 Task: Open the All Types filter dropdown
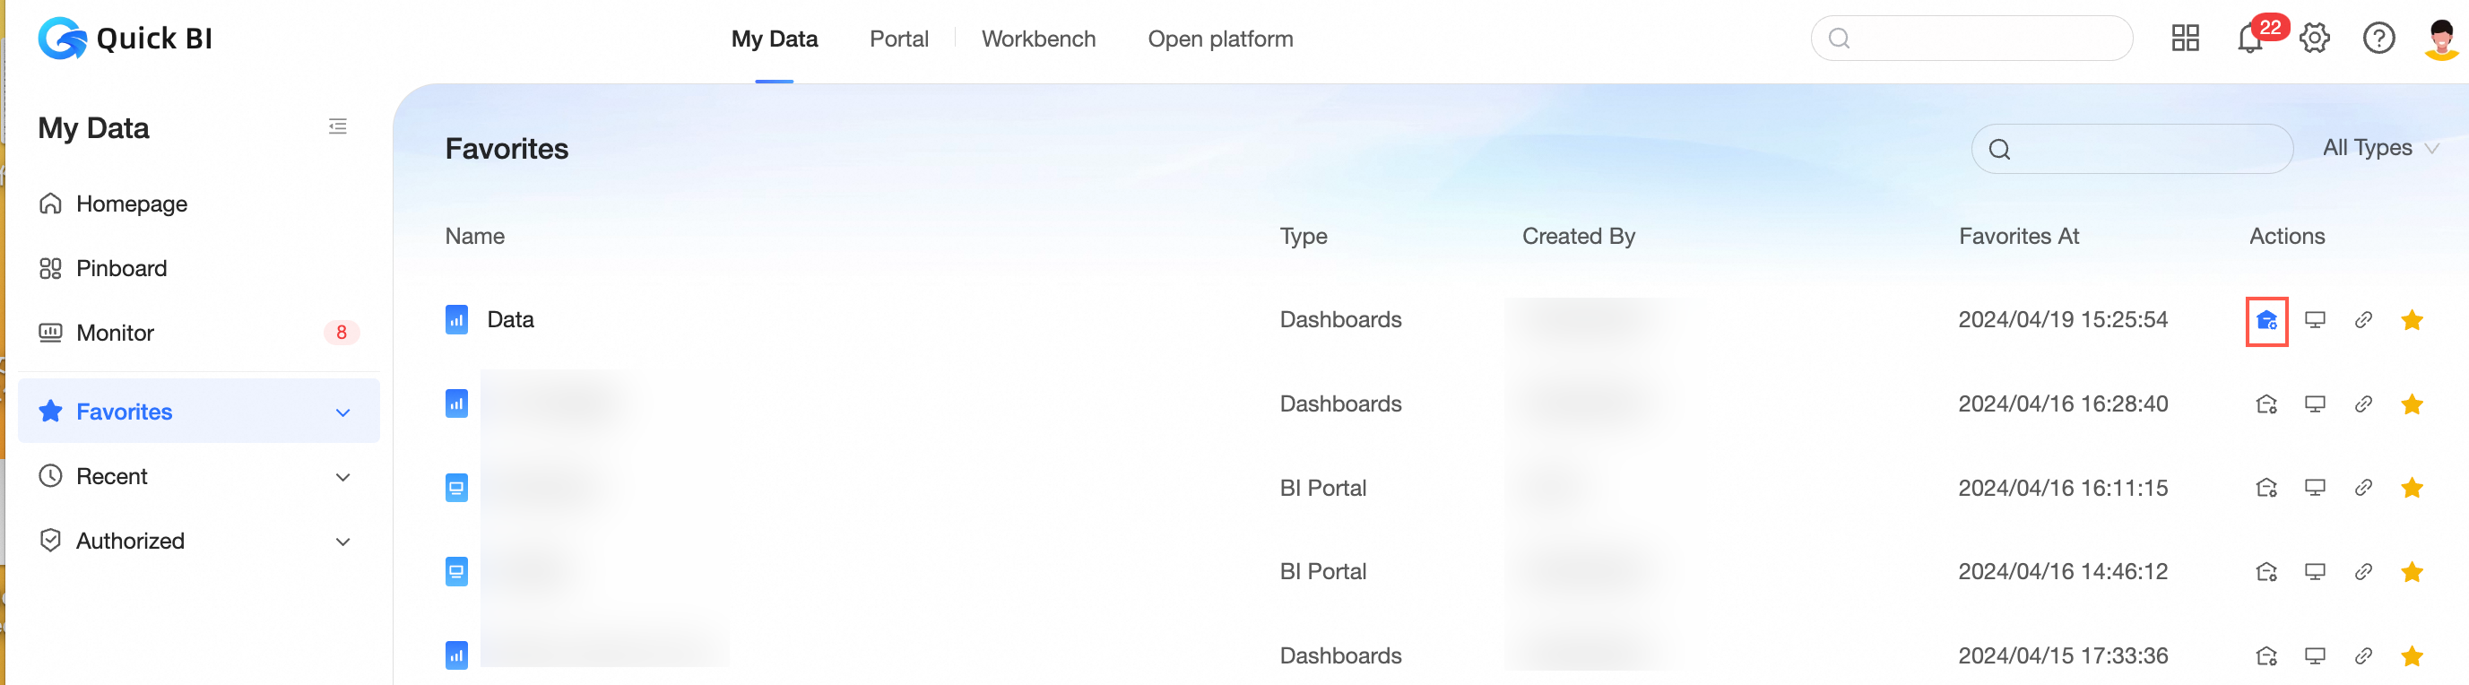2380,148
